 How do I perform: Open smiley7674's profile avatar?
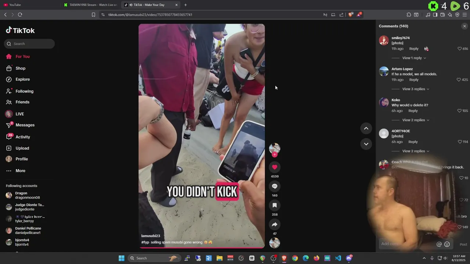click(384, 40)
